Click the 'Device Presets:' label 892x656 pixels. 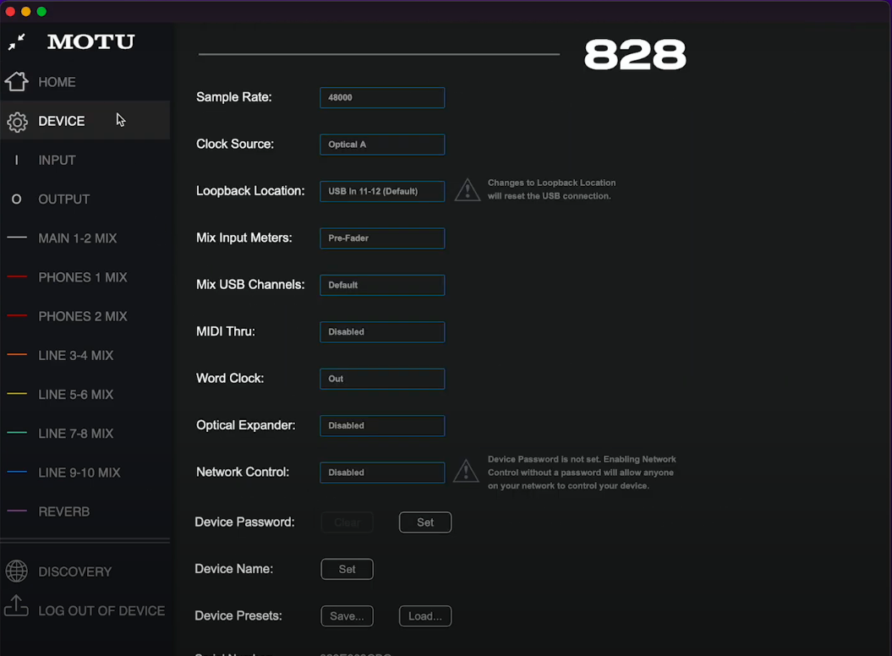click(x=238, y=615)
